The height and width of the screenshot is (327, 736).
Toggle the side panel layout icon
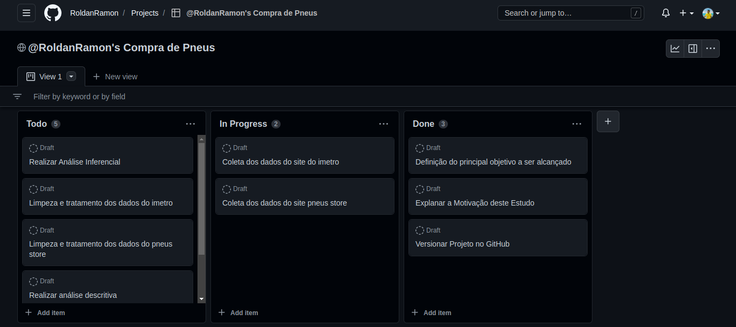[x=692, y=48]
